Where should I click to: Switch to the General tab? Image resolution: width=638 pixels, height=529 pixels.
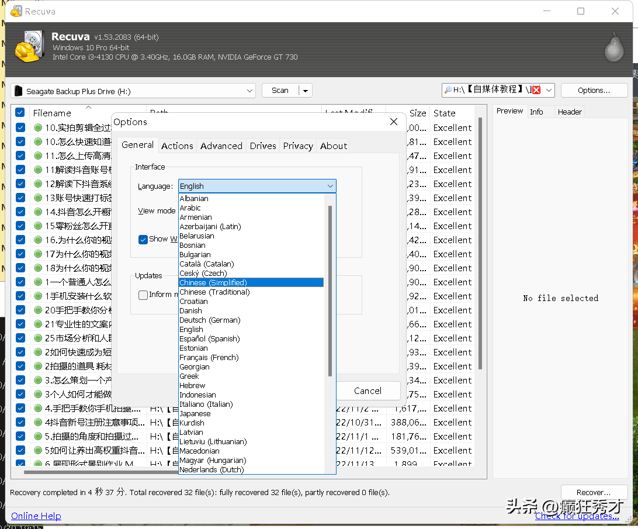137,145
